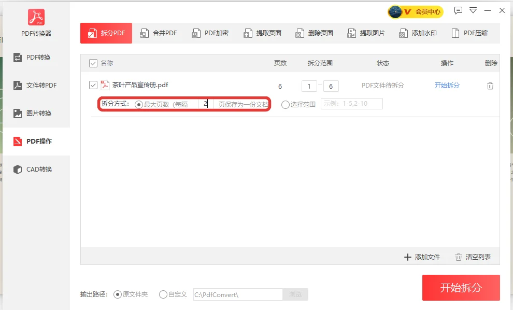513x310 pixels.
Task: Select 原文件夹 output path option
Action: tap(118, 294)
